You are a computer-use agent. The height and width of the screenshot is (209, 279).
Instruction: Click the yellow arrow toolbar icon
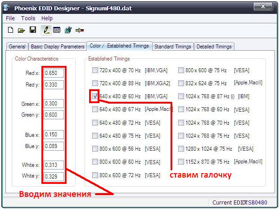[x=80, y=30]
